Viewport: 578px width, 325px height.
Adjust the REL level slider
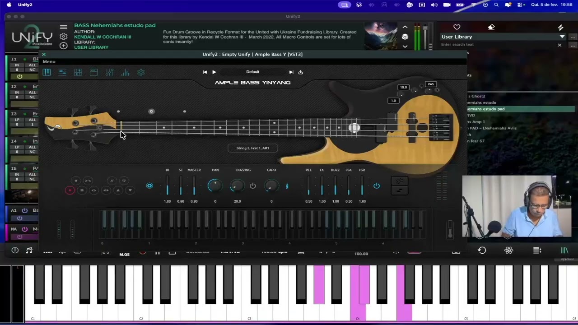click(x=308, y=186)
